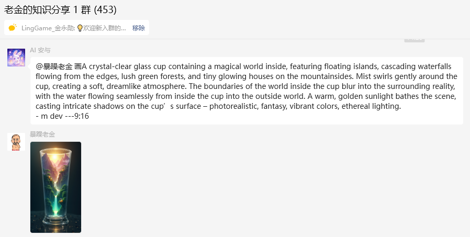Click the yellow announcement speaker icon
The image size is (470, 237).
[13, 28]
